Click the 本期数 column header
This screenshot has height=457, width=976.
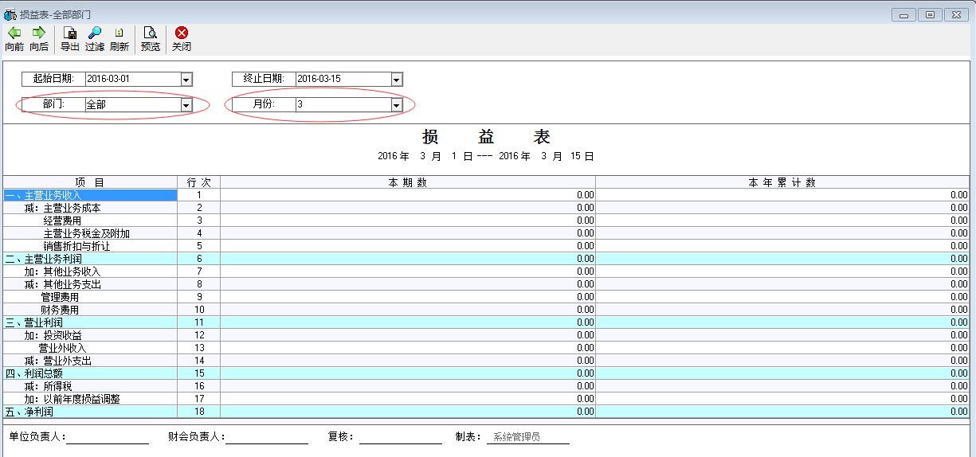(x=408, y=182)
